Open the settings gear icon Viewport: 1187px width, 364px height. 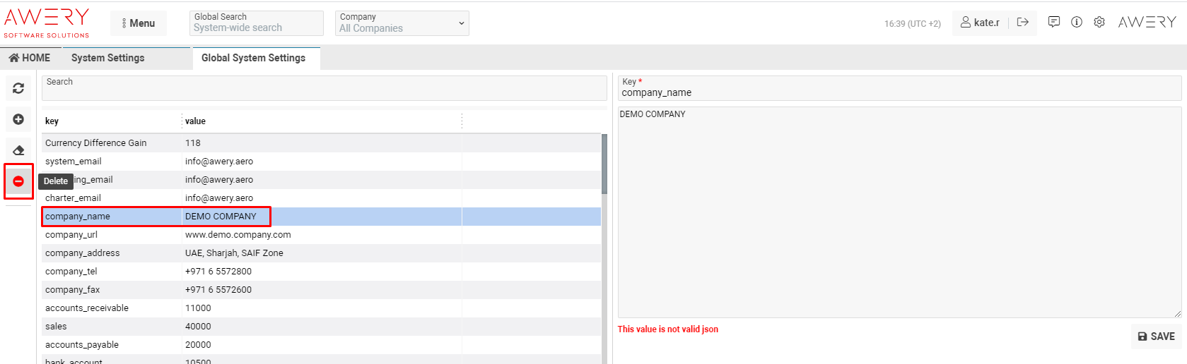click(1099, 23)
